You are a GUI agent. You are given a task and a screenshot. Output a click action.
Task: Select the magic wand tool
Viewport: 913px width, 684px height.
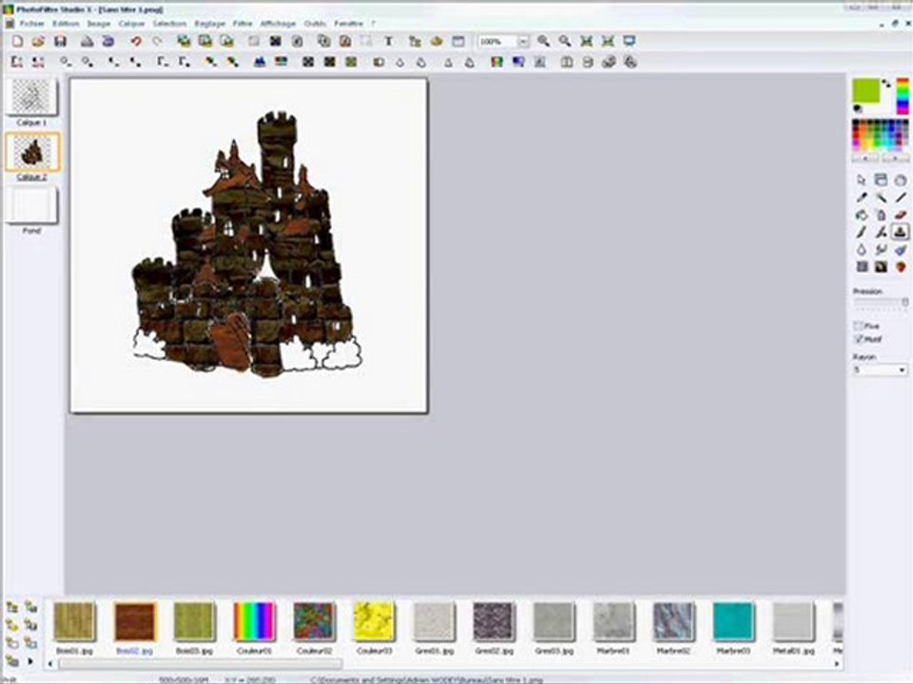point(881,198)
